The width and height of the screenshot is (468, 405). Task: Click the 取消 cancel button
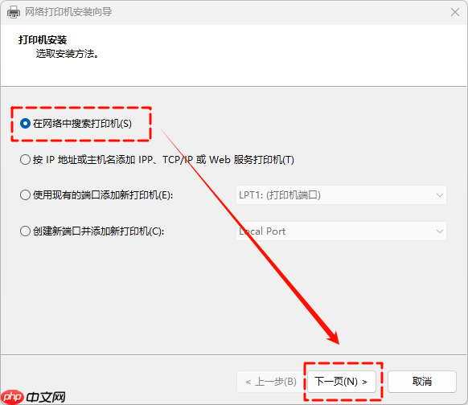422,382
